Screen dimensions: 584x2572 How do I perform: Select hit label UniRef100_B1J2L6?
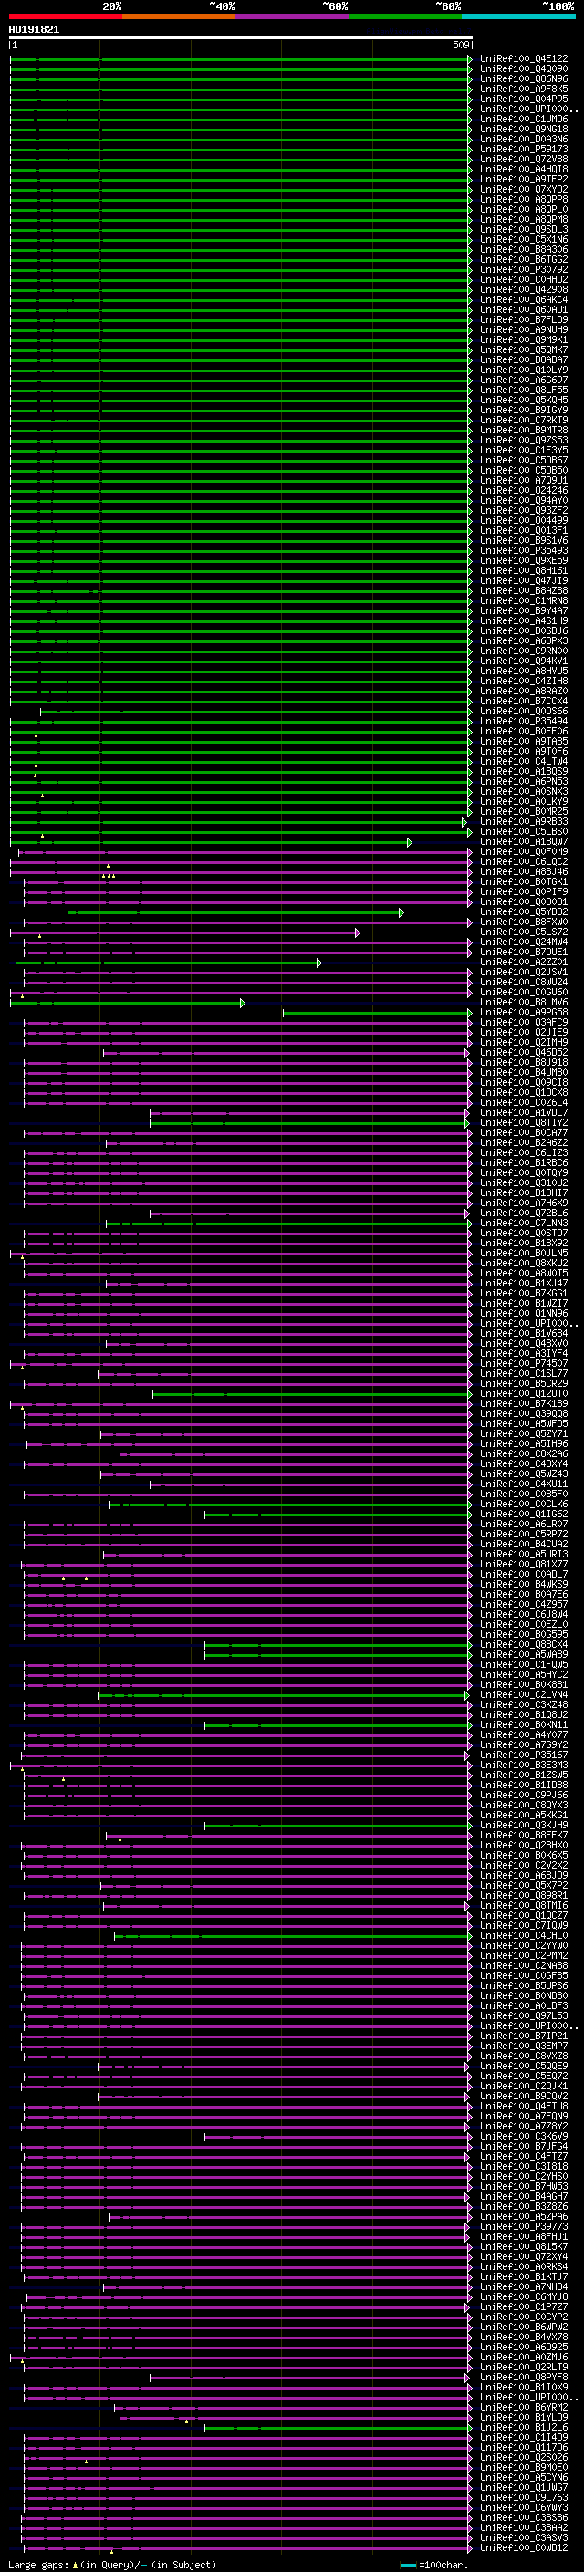[524, 2427]
